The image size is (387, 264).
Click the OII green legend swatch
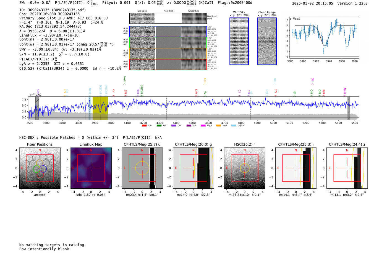(159, 125)
